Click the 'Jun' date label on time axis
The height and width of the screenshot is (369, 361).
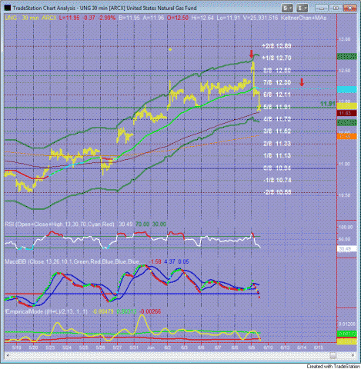click(151, 347)
